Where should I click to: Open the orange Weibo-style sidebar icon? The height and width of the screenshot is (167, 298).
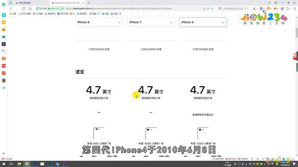[4, 30]
